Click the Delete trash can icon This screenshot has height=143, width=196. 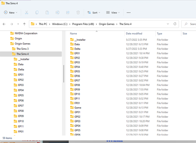78,12
